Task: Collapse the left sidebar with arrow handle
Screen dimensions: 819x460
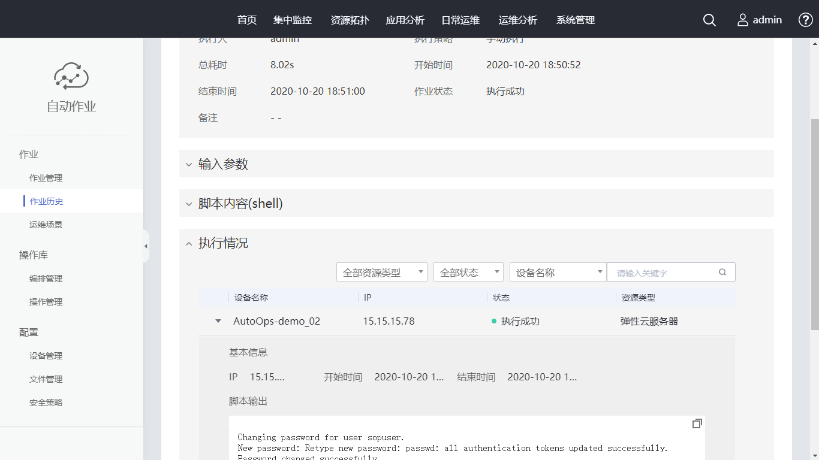Action: (x=146, y=246)
